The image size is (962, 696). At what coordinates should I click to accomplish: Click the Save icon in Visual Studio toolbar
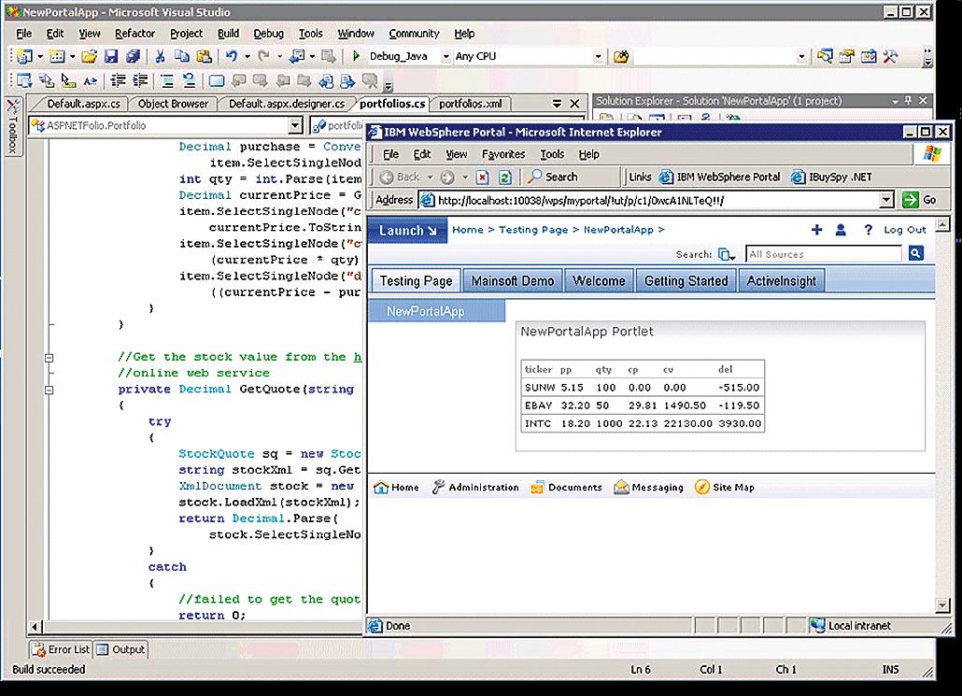111,57
